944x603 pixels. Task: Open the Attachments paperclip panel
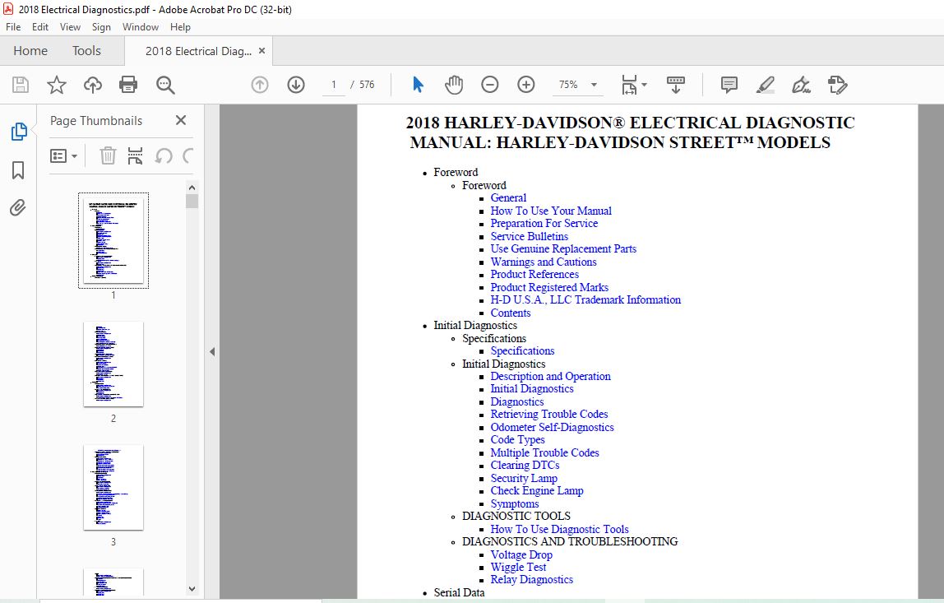[18, 208]
